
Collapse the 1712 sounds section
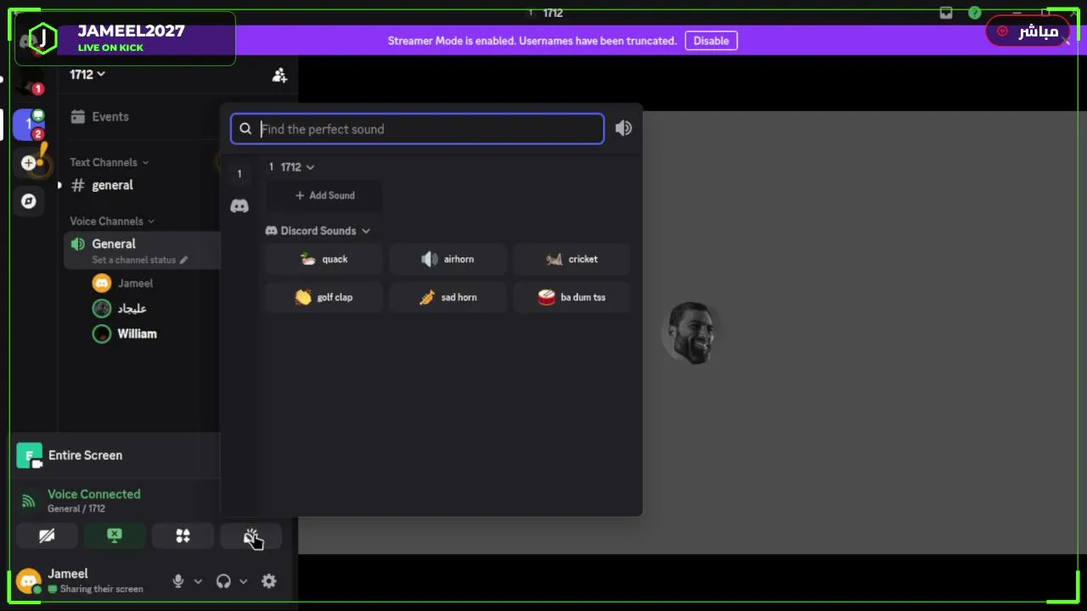(291, 167)
